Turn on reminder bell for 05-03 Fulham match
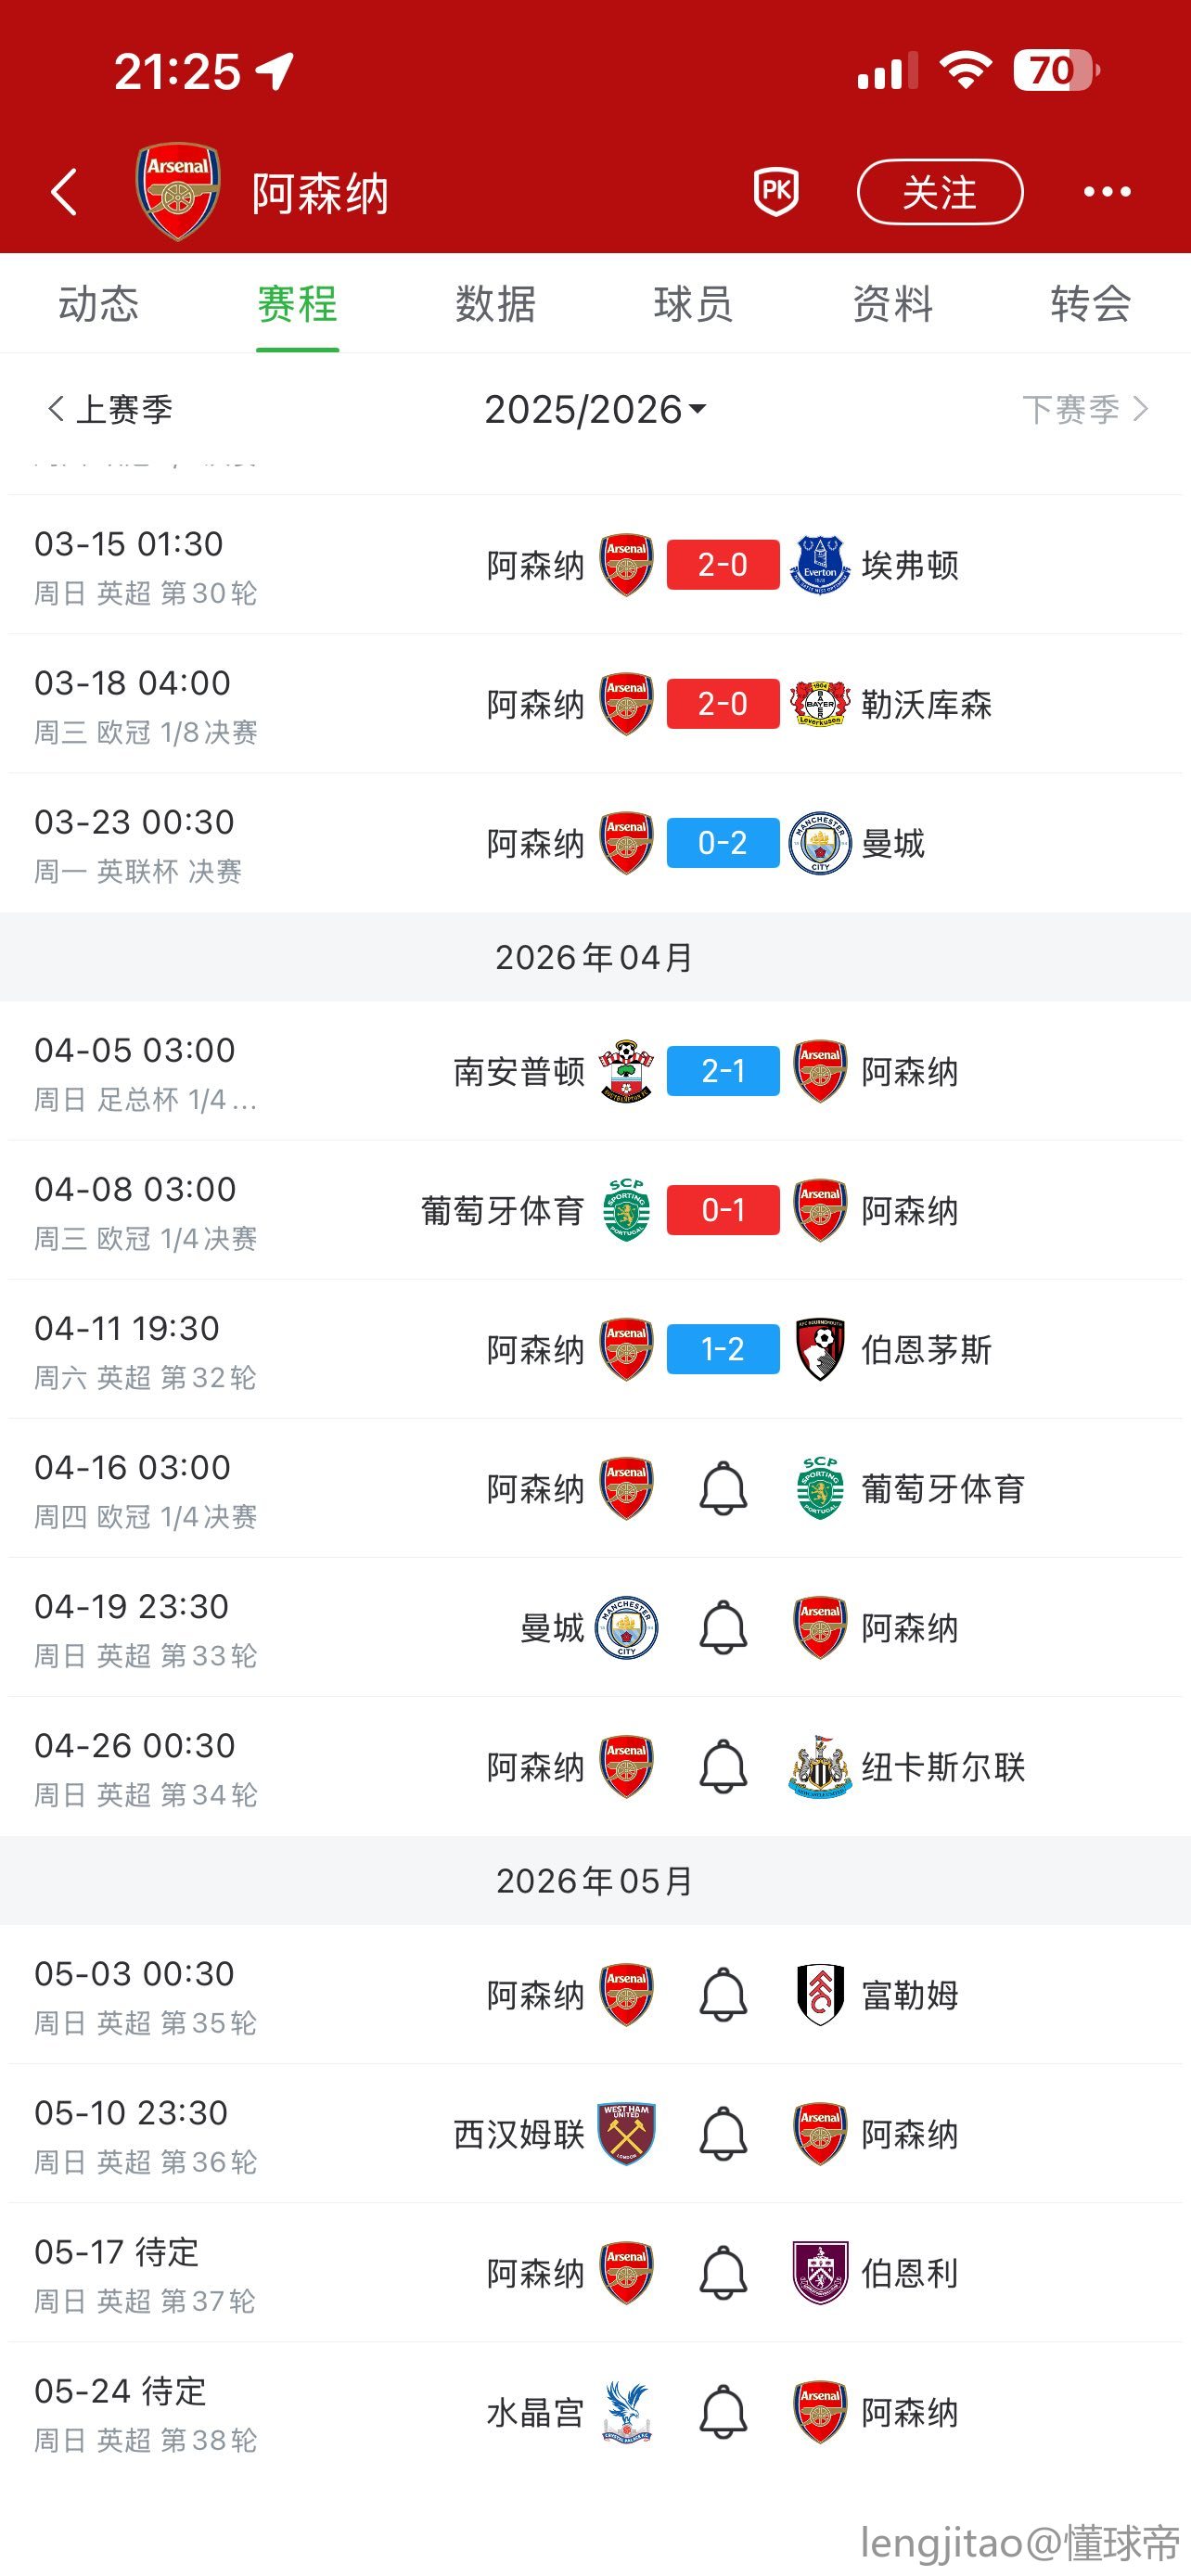 pos(723,1995)
